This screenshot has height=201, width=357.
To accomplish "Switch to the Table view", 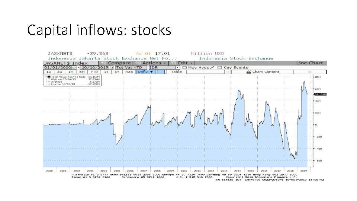I will pyautogui.click(x=176, y=72).
